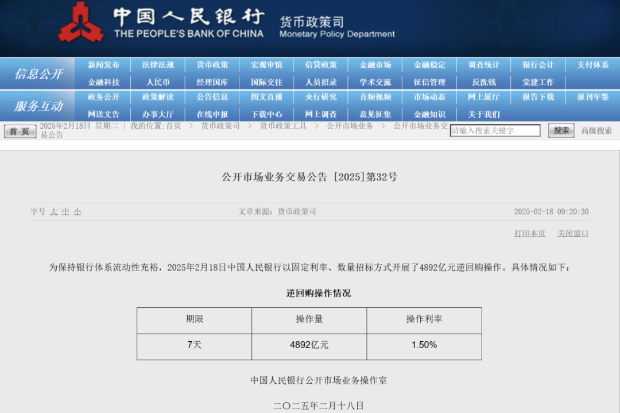This screenshot has height=413, width=620.
Task: Go to 金融市场 section
Action: pos(375,65)
